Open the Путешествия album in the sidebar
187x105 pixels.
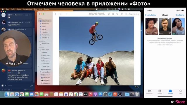coord(46,80)
